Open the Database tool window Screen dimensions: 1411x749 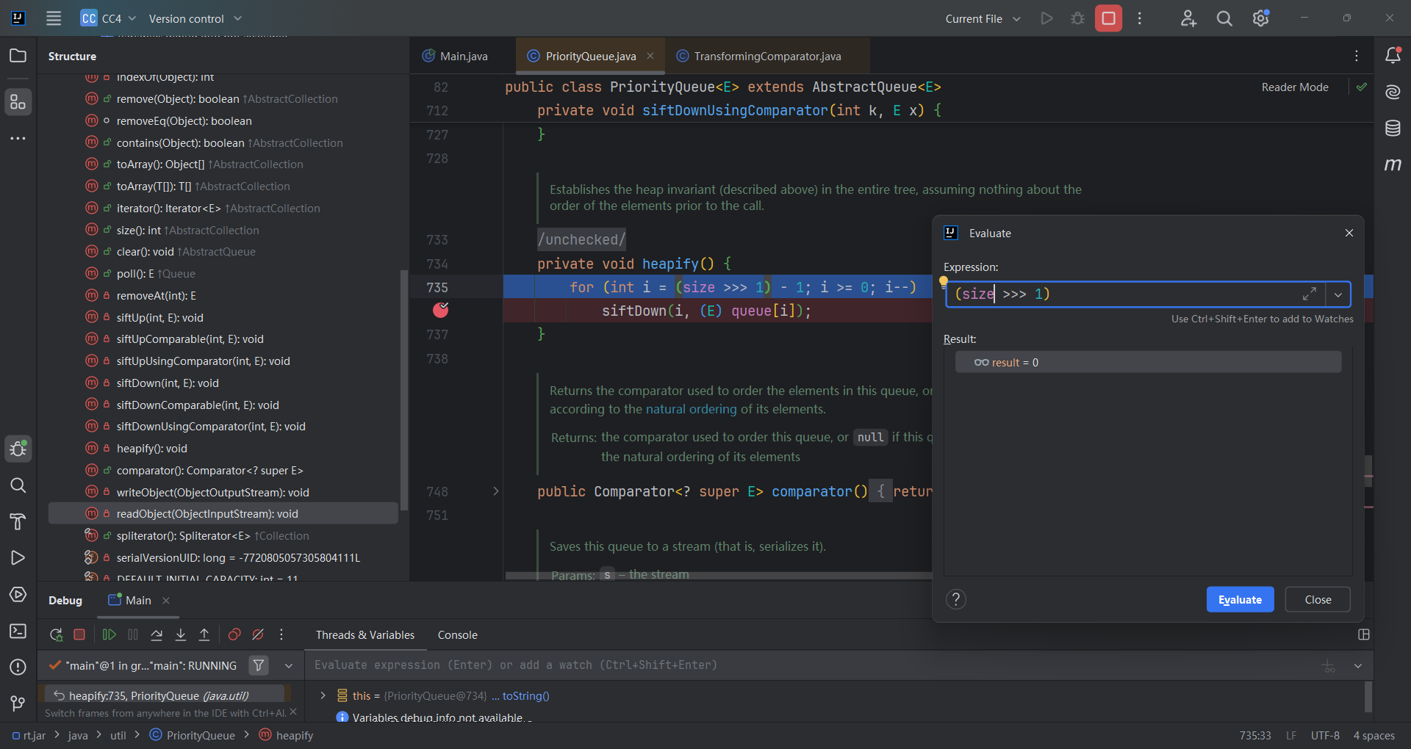point(1393,129)
